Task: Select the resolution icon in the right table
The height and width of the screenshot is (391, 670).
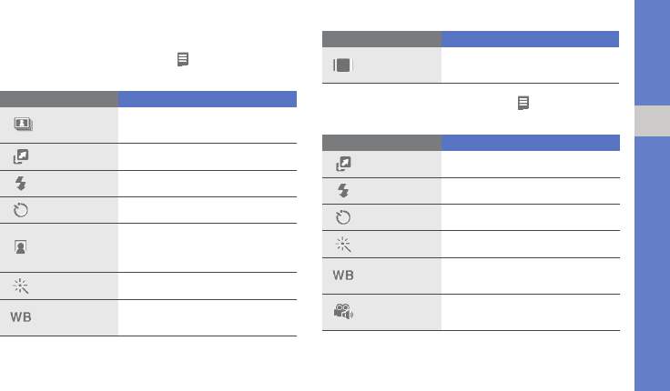Action: point(343,164)
